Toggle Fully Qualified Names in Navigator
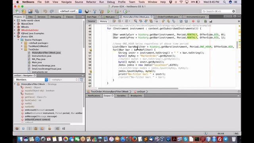The height and width of the screenshot is (143, 254). [50, 129]
